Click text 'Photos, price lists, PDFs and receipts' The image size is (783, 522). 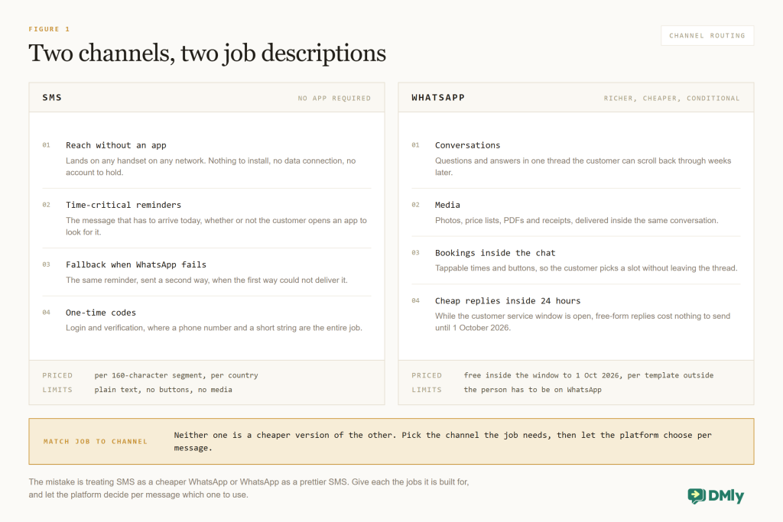504,220
